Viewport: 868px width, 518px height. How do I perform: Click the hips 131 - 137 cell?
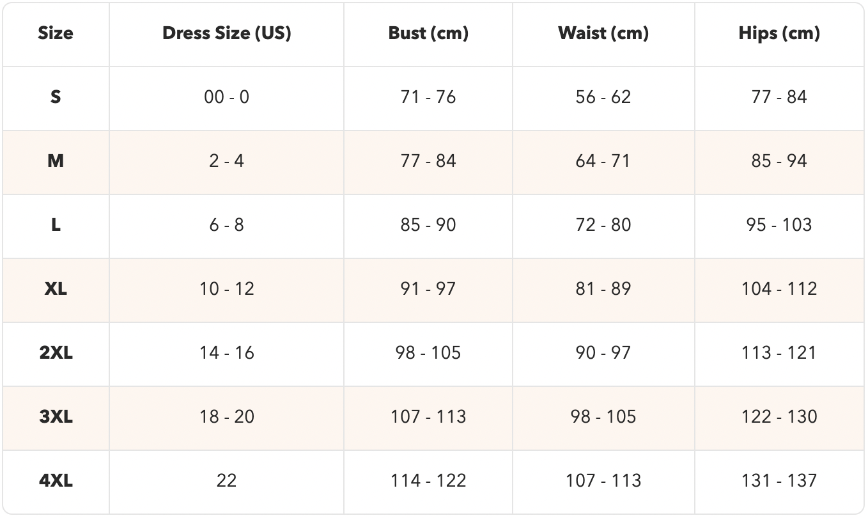click(779, 481)
